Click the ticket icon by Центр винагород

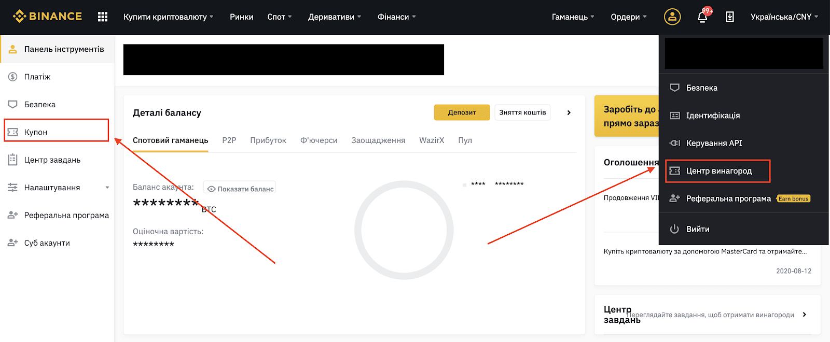[674, 170]
